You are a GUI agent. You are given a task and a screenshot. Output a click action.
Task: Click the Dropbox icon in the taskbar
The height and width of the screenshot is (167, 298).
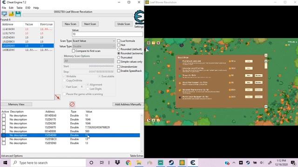click(x=117, y=163)
